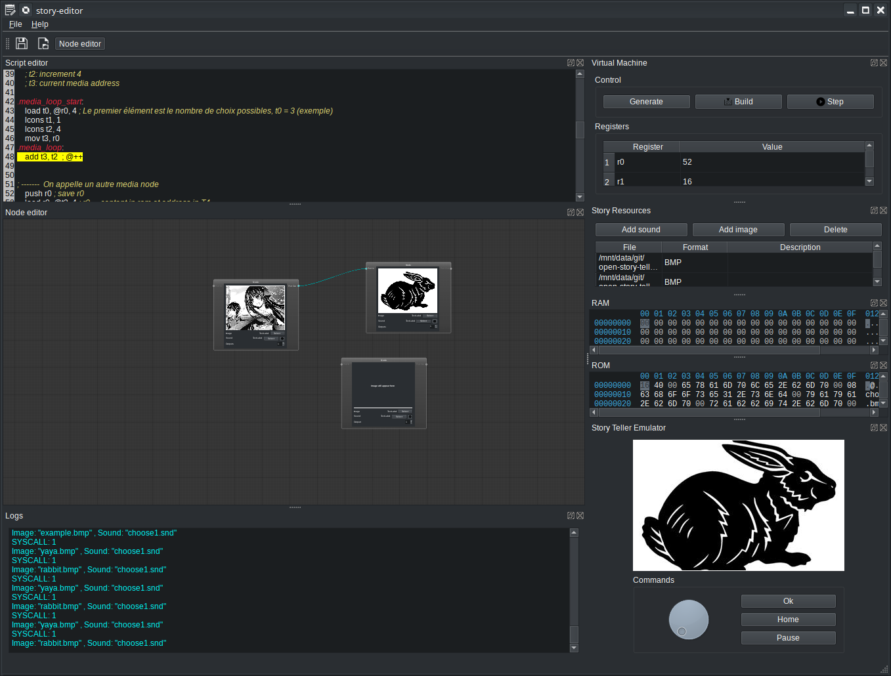Open the Help menu

pos(40,24)
